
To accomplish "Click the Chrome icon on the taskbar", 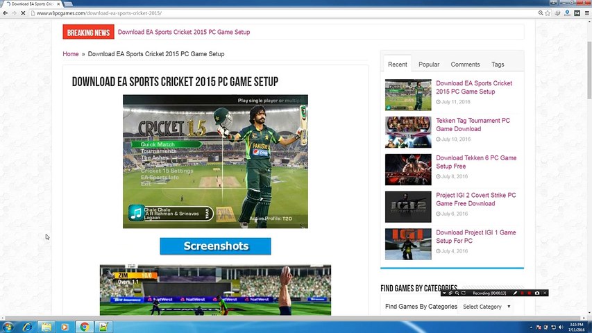I will tap(84, 327).
